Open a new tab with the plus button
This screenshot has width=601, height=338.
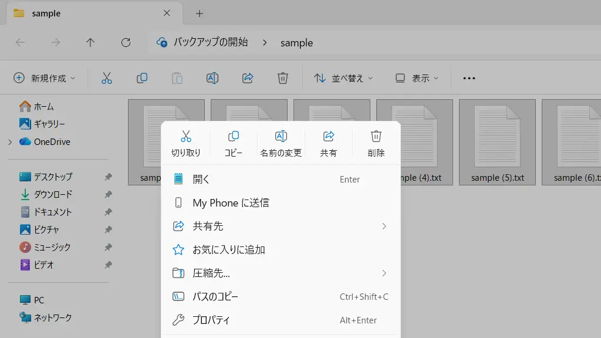click(200, 13)
